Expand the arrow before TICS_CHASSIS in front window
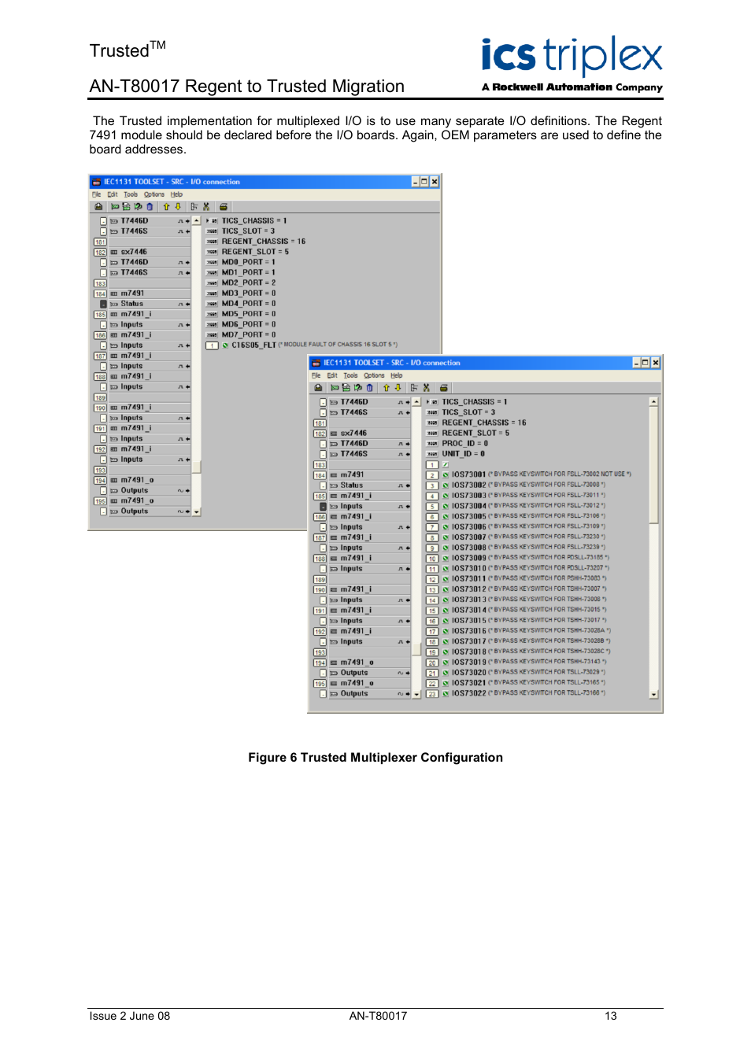Screen dimensions: 751x1063 click(x=427, y=401)
